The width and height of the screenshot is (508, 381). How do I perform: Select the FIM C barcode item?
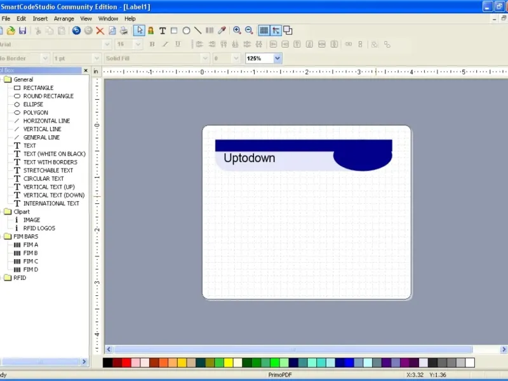click(30, 261)
